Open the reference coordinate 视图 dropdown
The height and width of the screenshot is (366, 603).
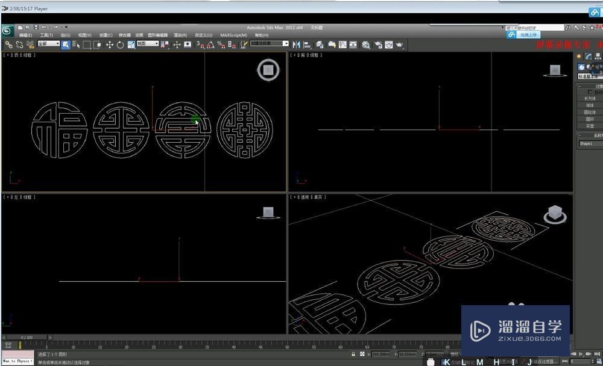tap(148, 44)
